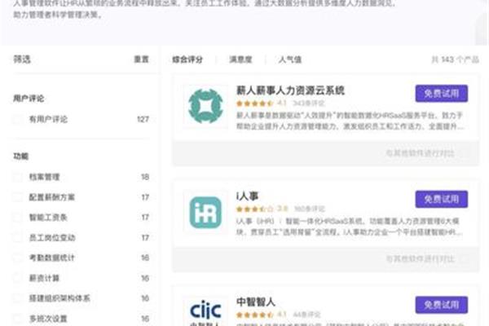Open the 中智智人 product title

coord(255,302)
